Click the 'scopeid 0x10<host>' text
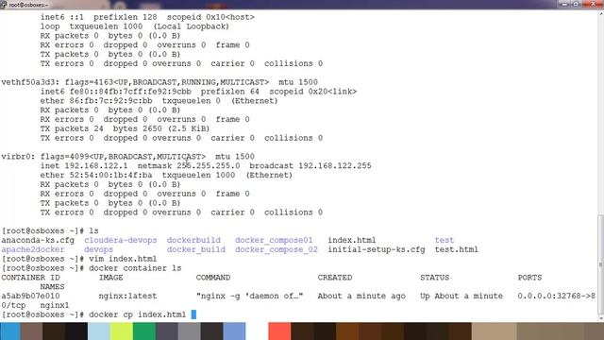Viewport: 604px width, 340px height. pyautogui.click(x=210, y=17)
